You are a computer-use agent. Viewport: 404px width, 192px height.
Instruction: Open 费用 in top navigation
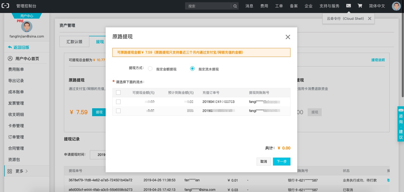tap(264, 6)
